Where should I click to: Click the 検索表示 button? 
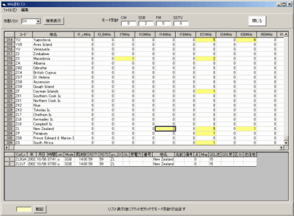[x=53, y=21]
